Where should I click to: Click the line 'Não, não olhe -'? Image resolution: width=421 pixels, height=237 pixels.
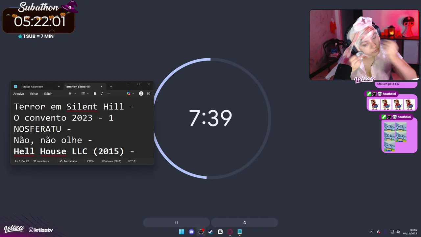tap(53, 140)
